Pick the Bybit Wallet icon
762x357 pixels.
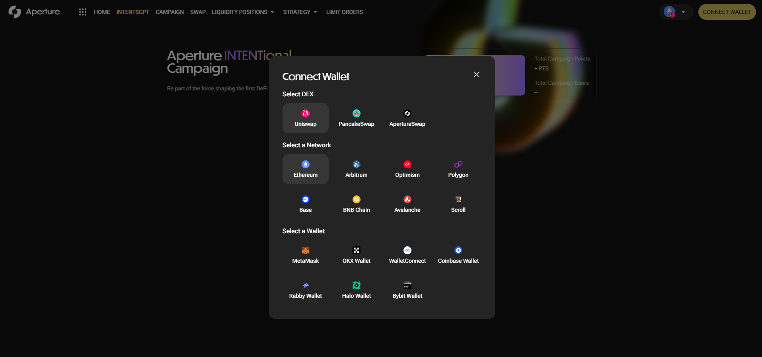pyautogui.click(x=407, y=285)
